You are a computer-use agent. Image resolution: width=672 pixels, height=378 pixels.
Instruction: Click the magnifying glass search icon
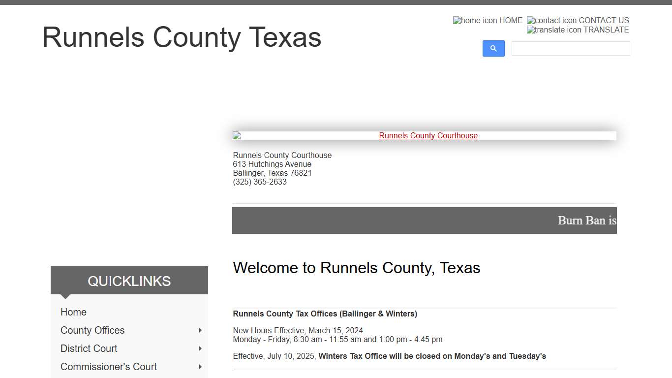[x=493, y=48]
